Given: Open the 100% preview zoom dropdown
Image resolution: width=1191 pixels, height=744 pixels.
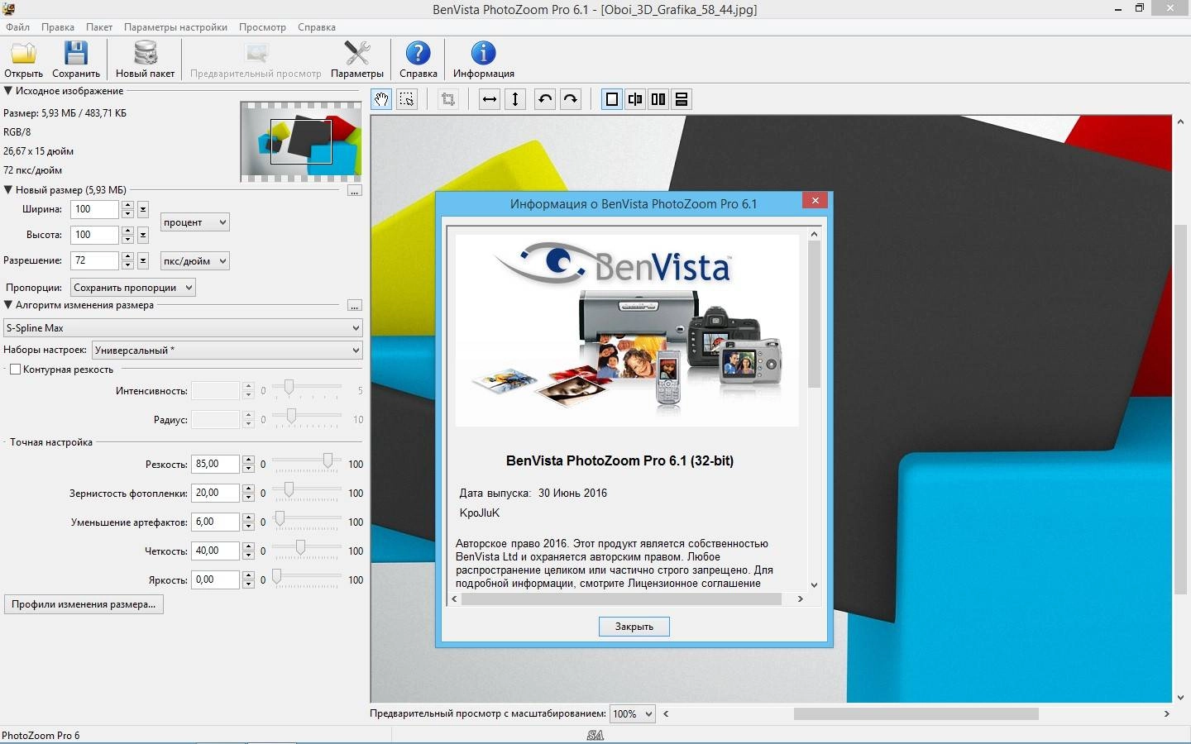Looking at the screenshot, I should click(x=632, y=713).
